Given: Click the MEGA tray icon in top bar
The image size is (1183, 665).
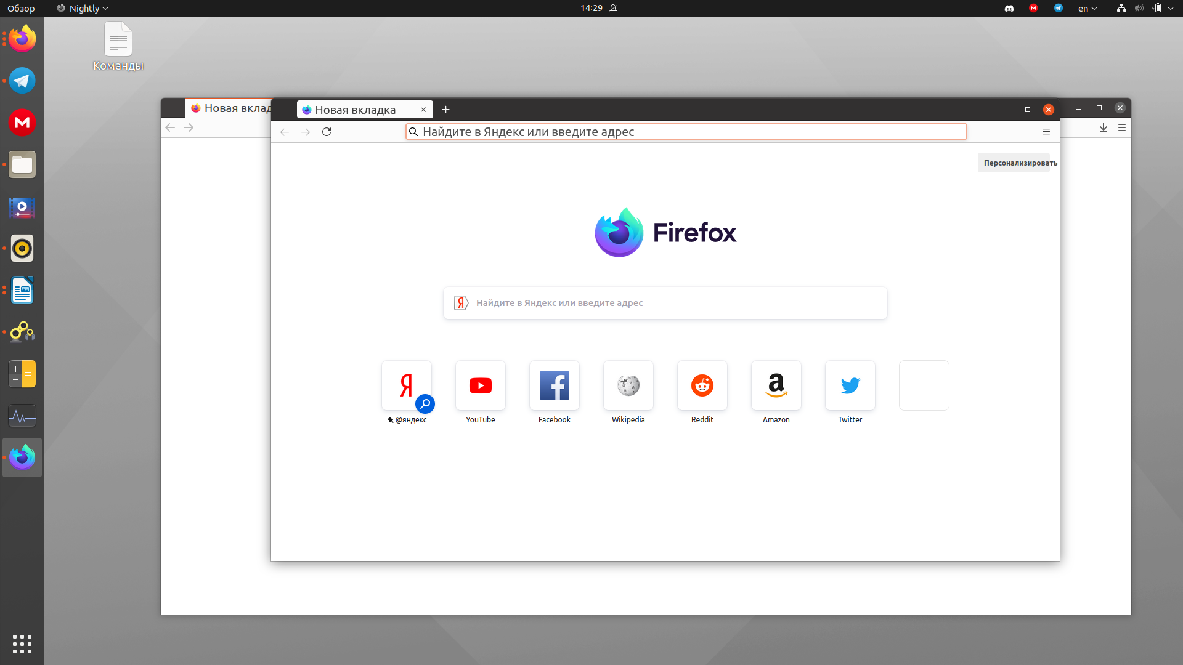Looking at the screenshot, I should click(x=1033, y=8).
